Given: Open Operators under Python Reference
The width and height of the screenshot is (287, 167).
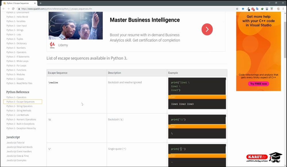Looking at the screenshot, I should click(x=16, y=97).
